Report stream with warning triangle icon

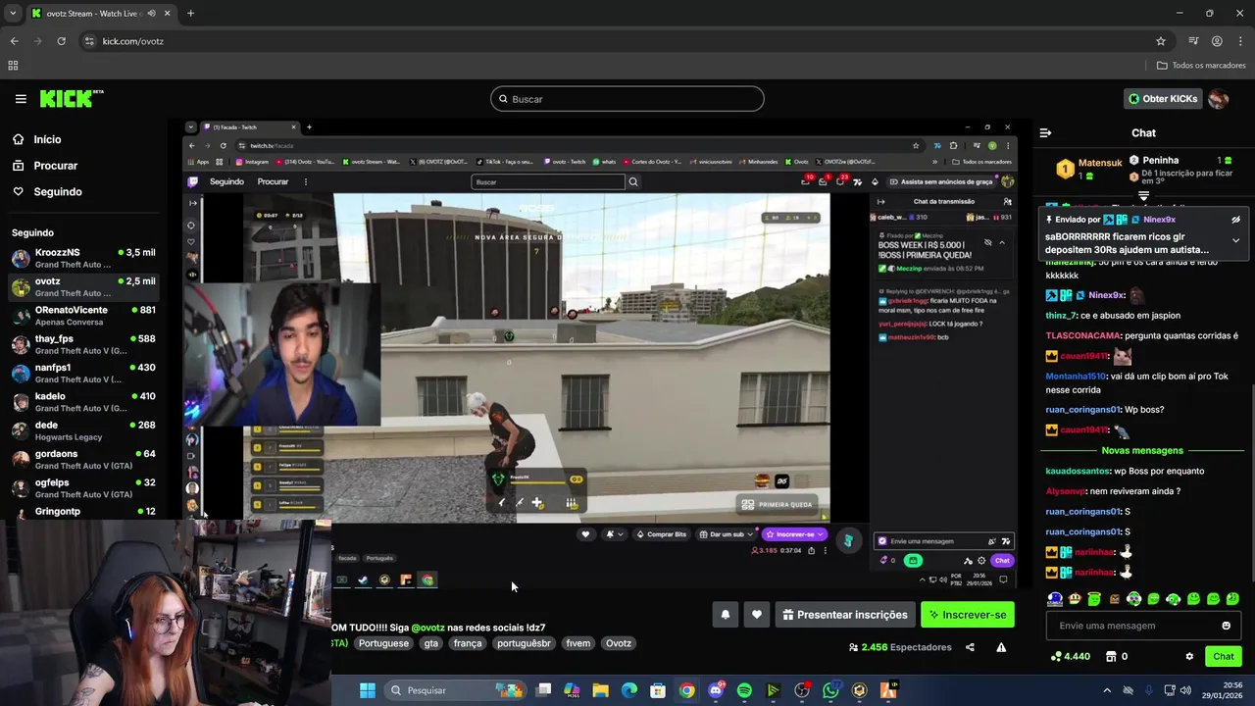click(x=1001, y=647)
